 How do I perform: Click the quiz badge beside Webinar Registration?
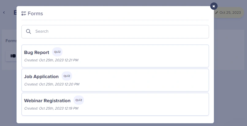click(x=79, y=100)
